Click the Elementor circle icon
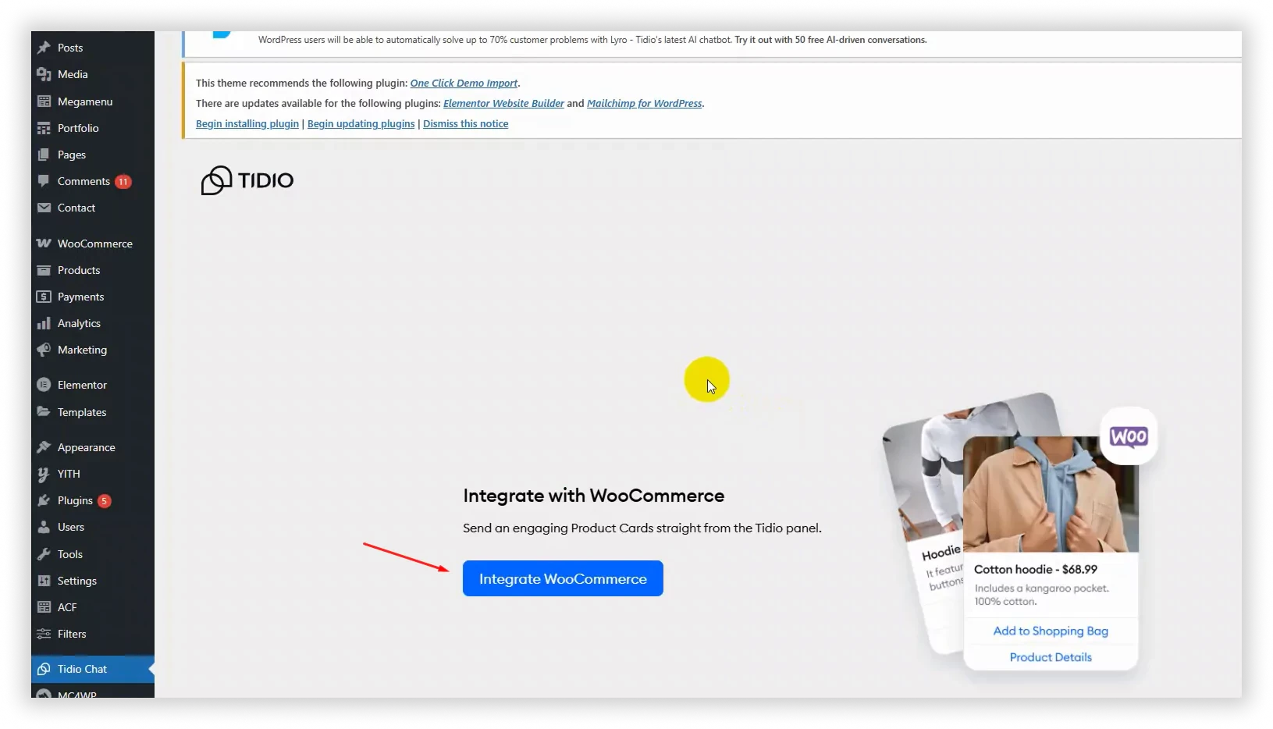 pyautogui.click(x=44, y=385)
